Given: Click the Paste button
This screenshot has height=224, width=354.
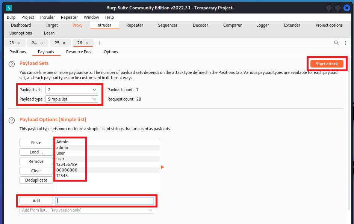Looking at the screenshot, I should click(36, 143).
